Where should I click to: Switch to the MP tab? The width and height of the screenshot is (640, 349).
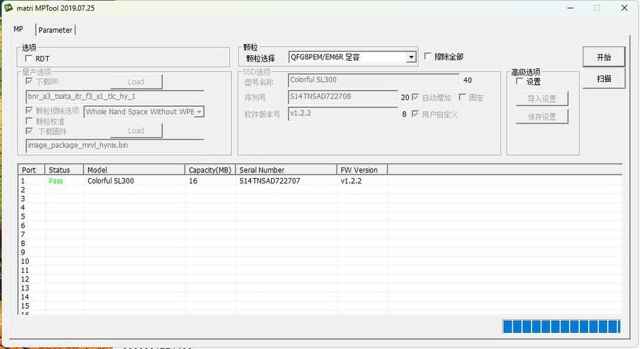(18, 29)
